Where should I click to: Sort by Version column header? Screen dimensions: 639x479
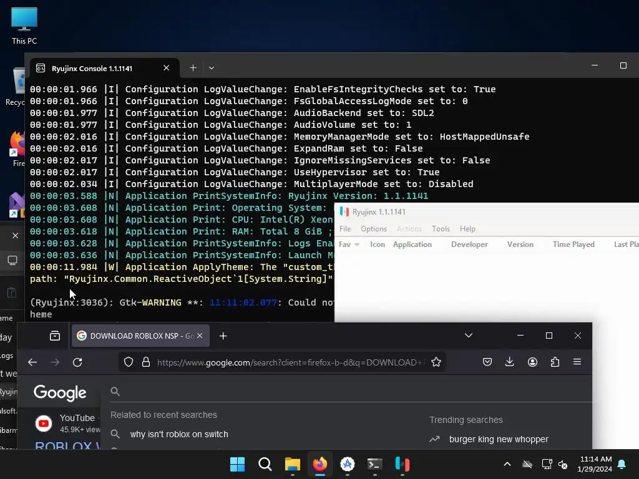(x=520, y=244)
